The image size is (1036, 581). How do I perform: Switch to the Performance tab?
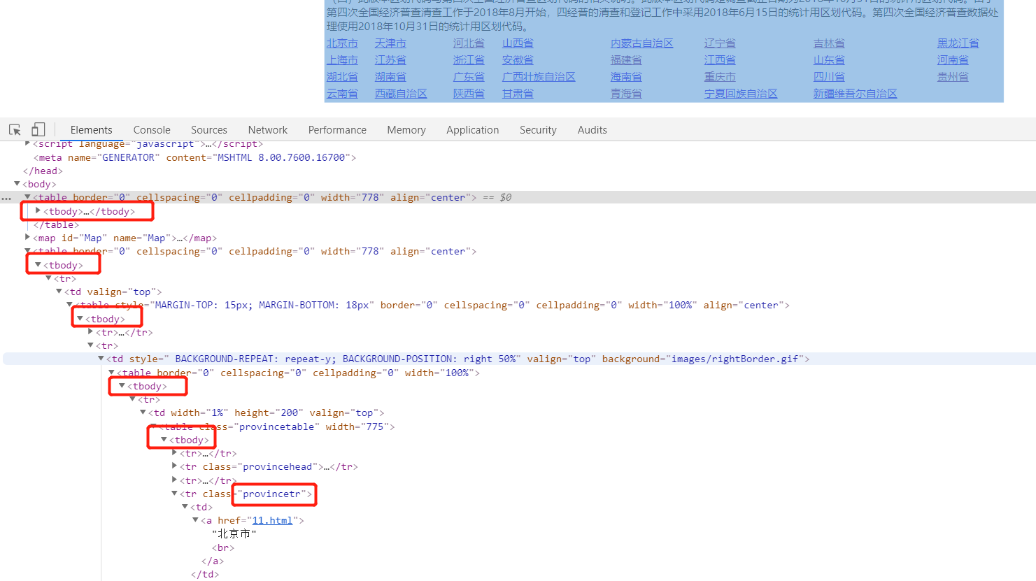point(337,130)
